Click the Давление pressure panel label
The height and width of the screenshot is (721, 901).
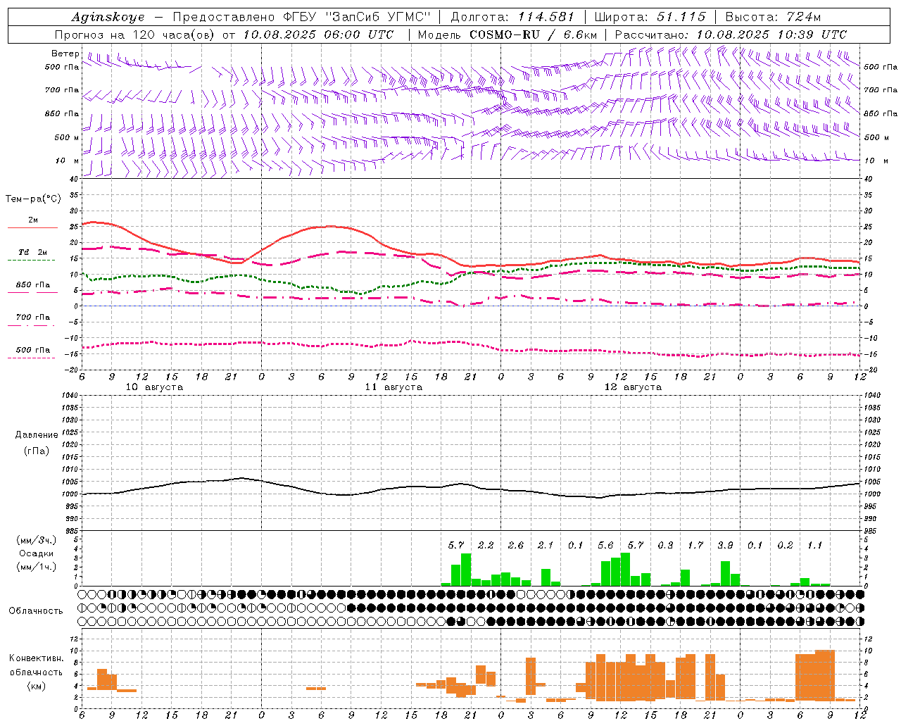(37, 435)
